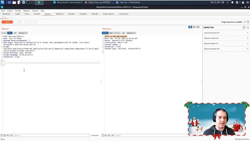Image resolution: width=250 pixels, height=141 pixels.
Task: Expand Request Cookies section in Inspector
Action: tap(226, 38)
